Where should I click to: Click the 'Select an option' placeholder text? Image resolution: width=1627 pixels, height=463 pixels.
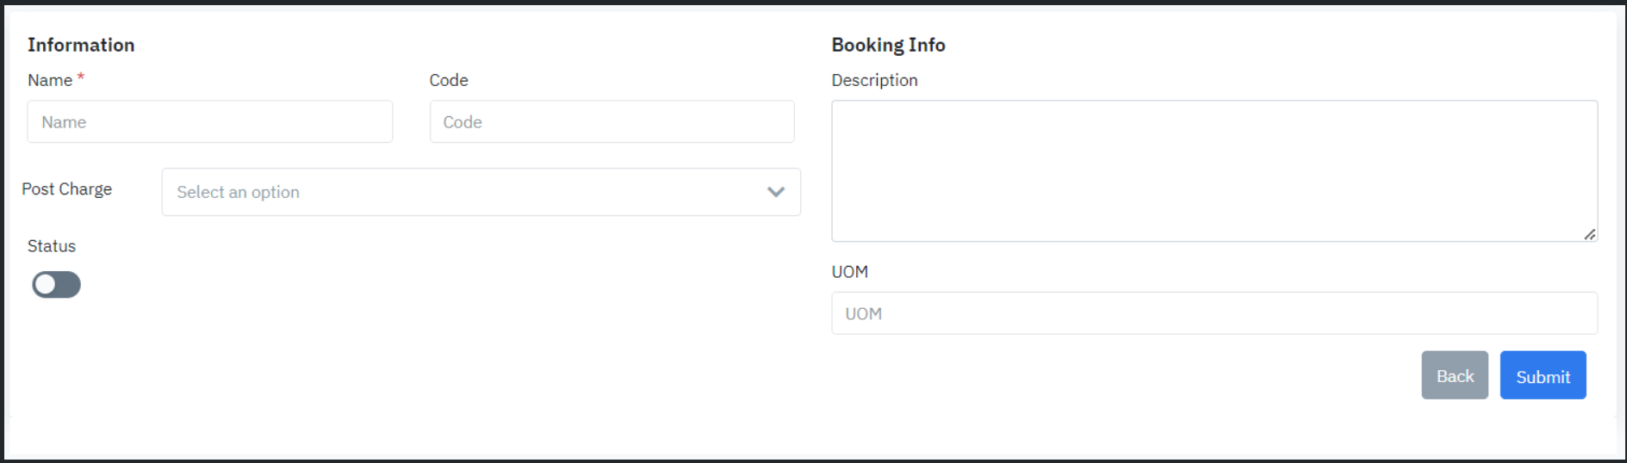tap(238, 192)
